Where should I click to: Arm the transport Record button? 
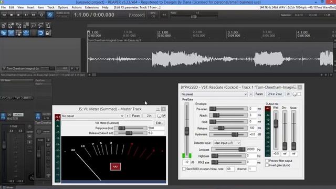(41, 15)
